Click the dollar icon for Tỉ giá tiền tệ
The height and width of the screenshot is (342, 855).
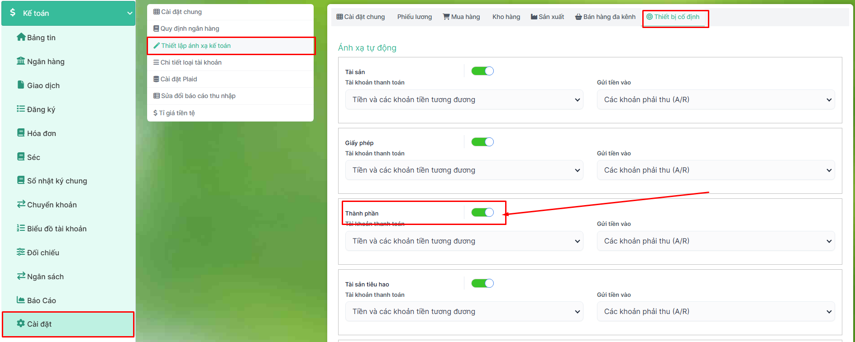(x=155, y=113)
